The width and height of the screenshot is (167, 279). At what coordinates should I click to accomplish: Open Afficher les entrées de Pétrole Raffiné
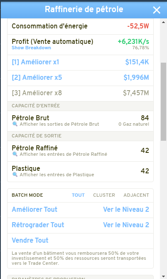(63, 154)
